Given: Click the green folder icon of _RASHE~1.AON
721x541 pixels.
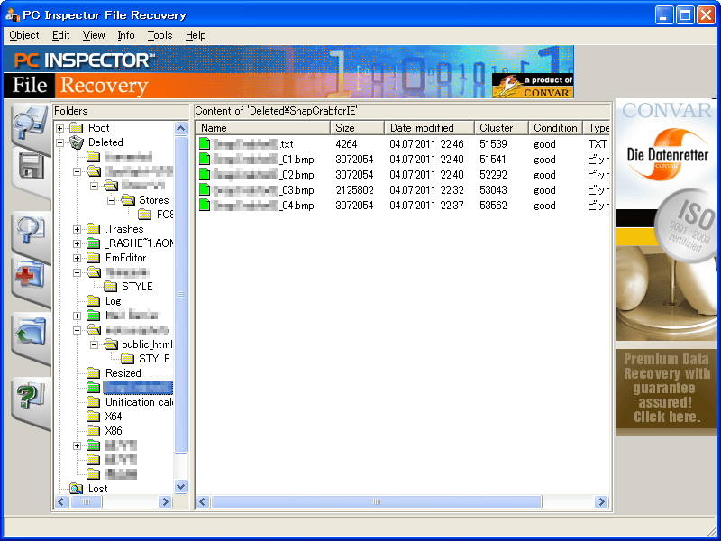Looking at the screenshot, I should point(94,243).
